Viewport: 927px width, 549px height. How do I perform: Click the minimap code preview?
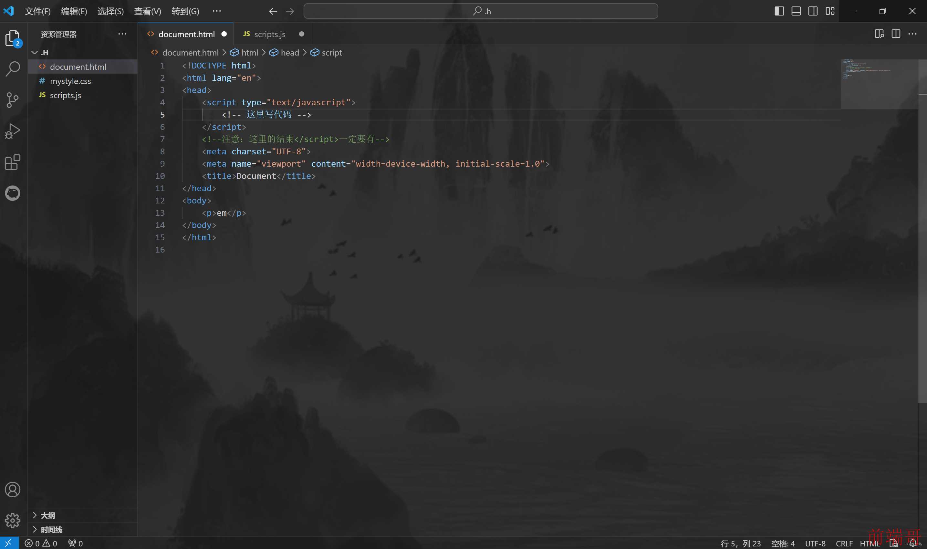[x=879, y=84]
